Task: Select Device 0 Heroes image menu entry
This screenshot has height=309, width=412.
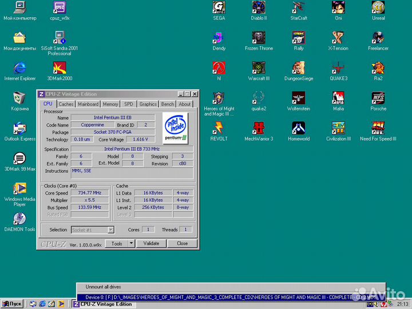Action: click(231, 297)
